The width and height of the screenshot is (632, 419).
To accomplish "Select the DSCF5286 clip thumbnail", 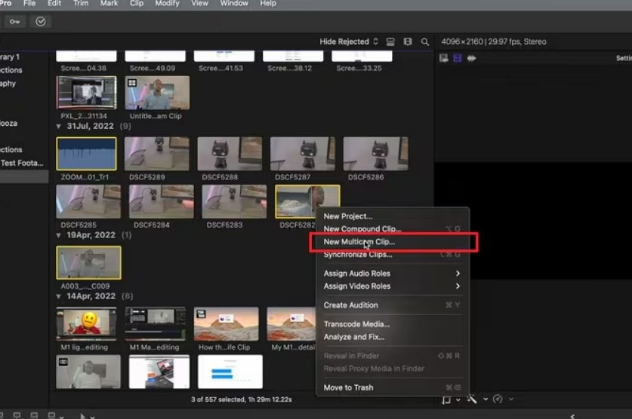I will point(376,154).
